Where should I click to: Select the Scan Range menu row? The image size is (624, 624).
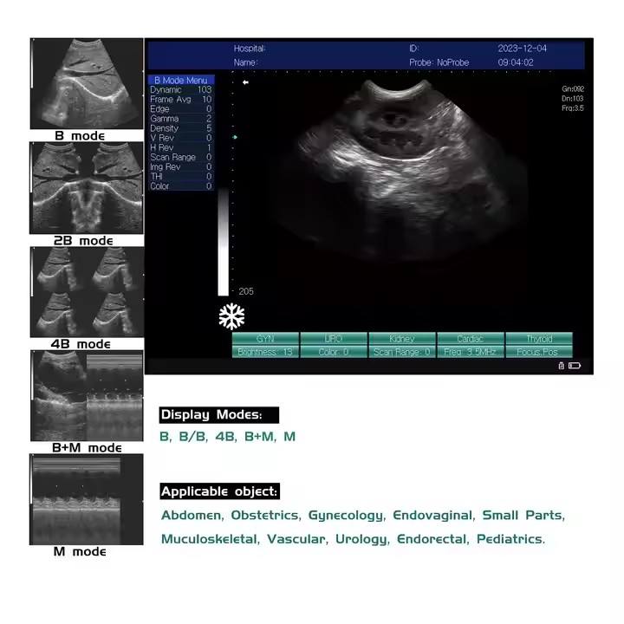[x=181, y=157]
